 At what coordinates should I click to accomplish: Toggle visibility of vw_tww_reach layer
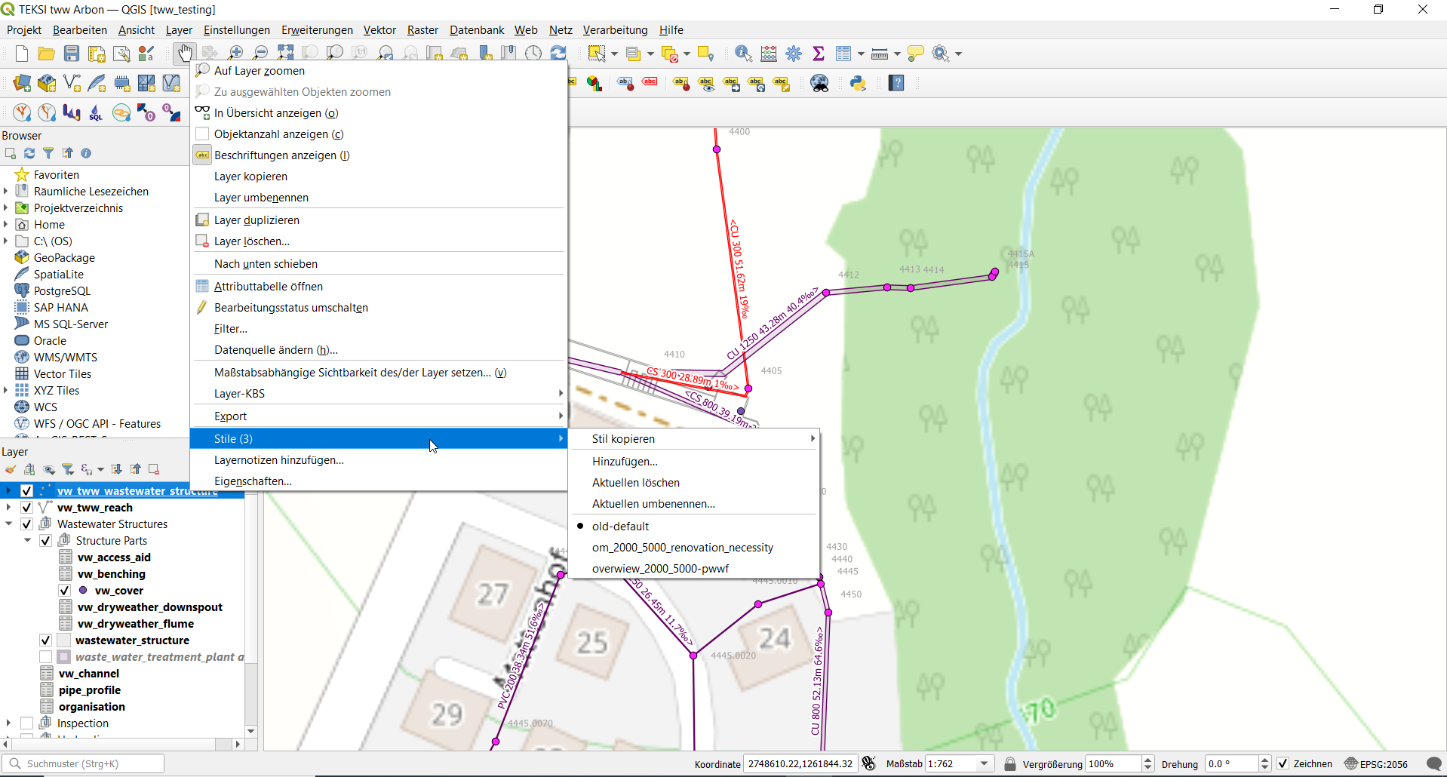(26, 508)
